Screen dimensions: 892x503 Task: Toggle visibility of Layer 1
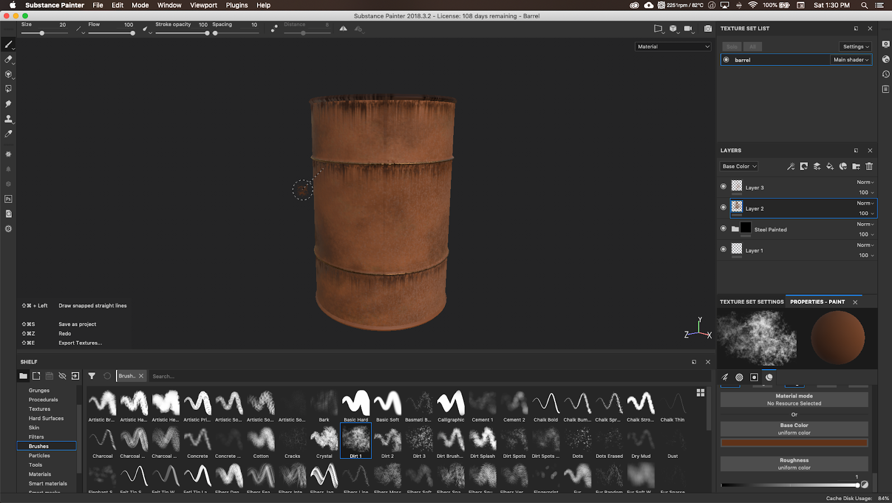click(724, 250)
